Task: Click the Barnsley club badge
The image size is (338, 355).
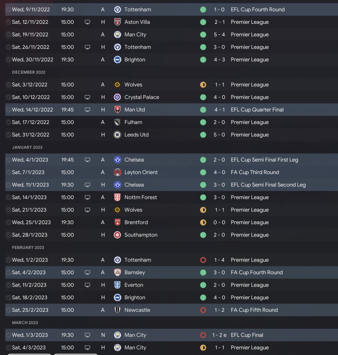Action: click(118, 272)
